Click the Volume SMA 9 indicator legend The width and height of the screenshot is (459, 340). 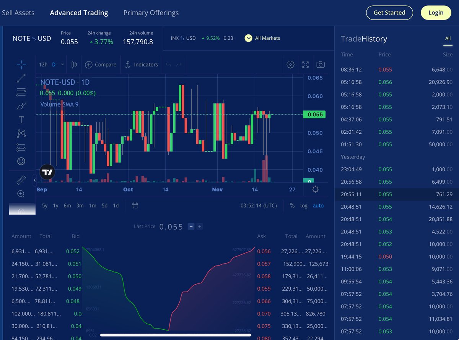[x=59, y=104]
